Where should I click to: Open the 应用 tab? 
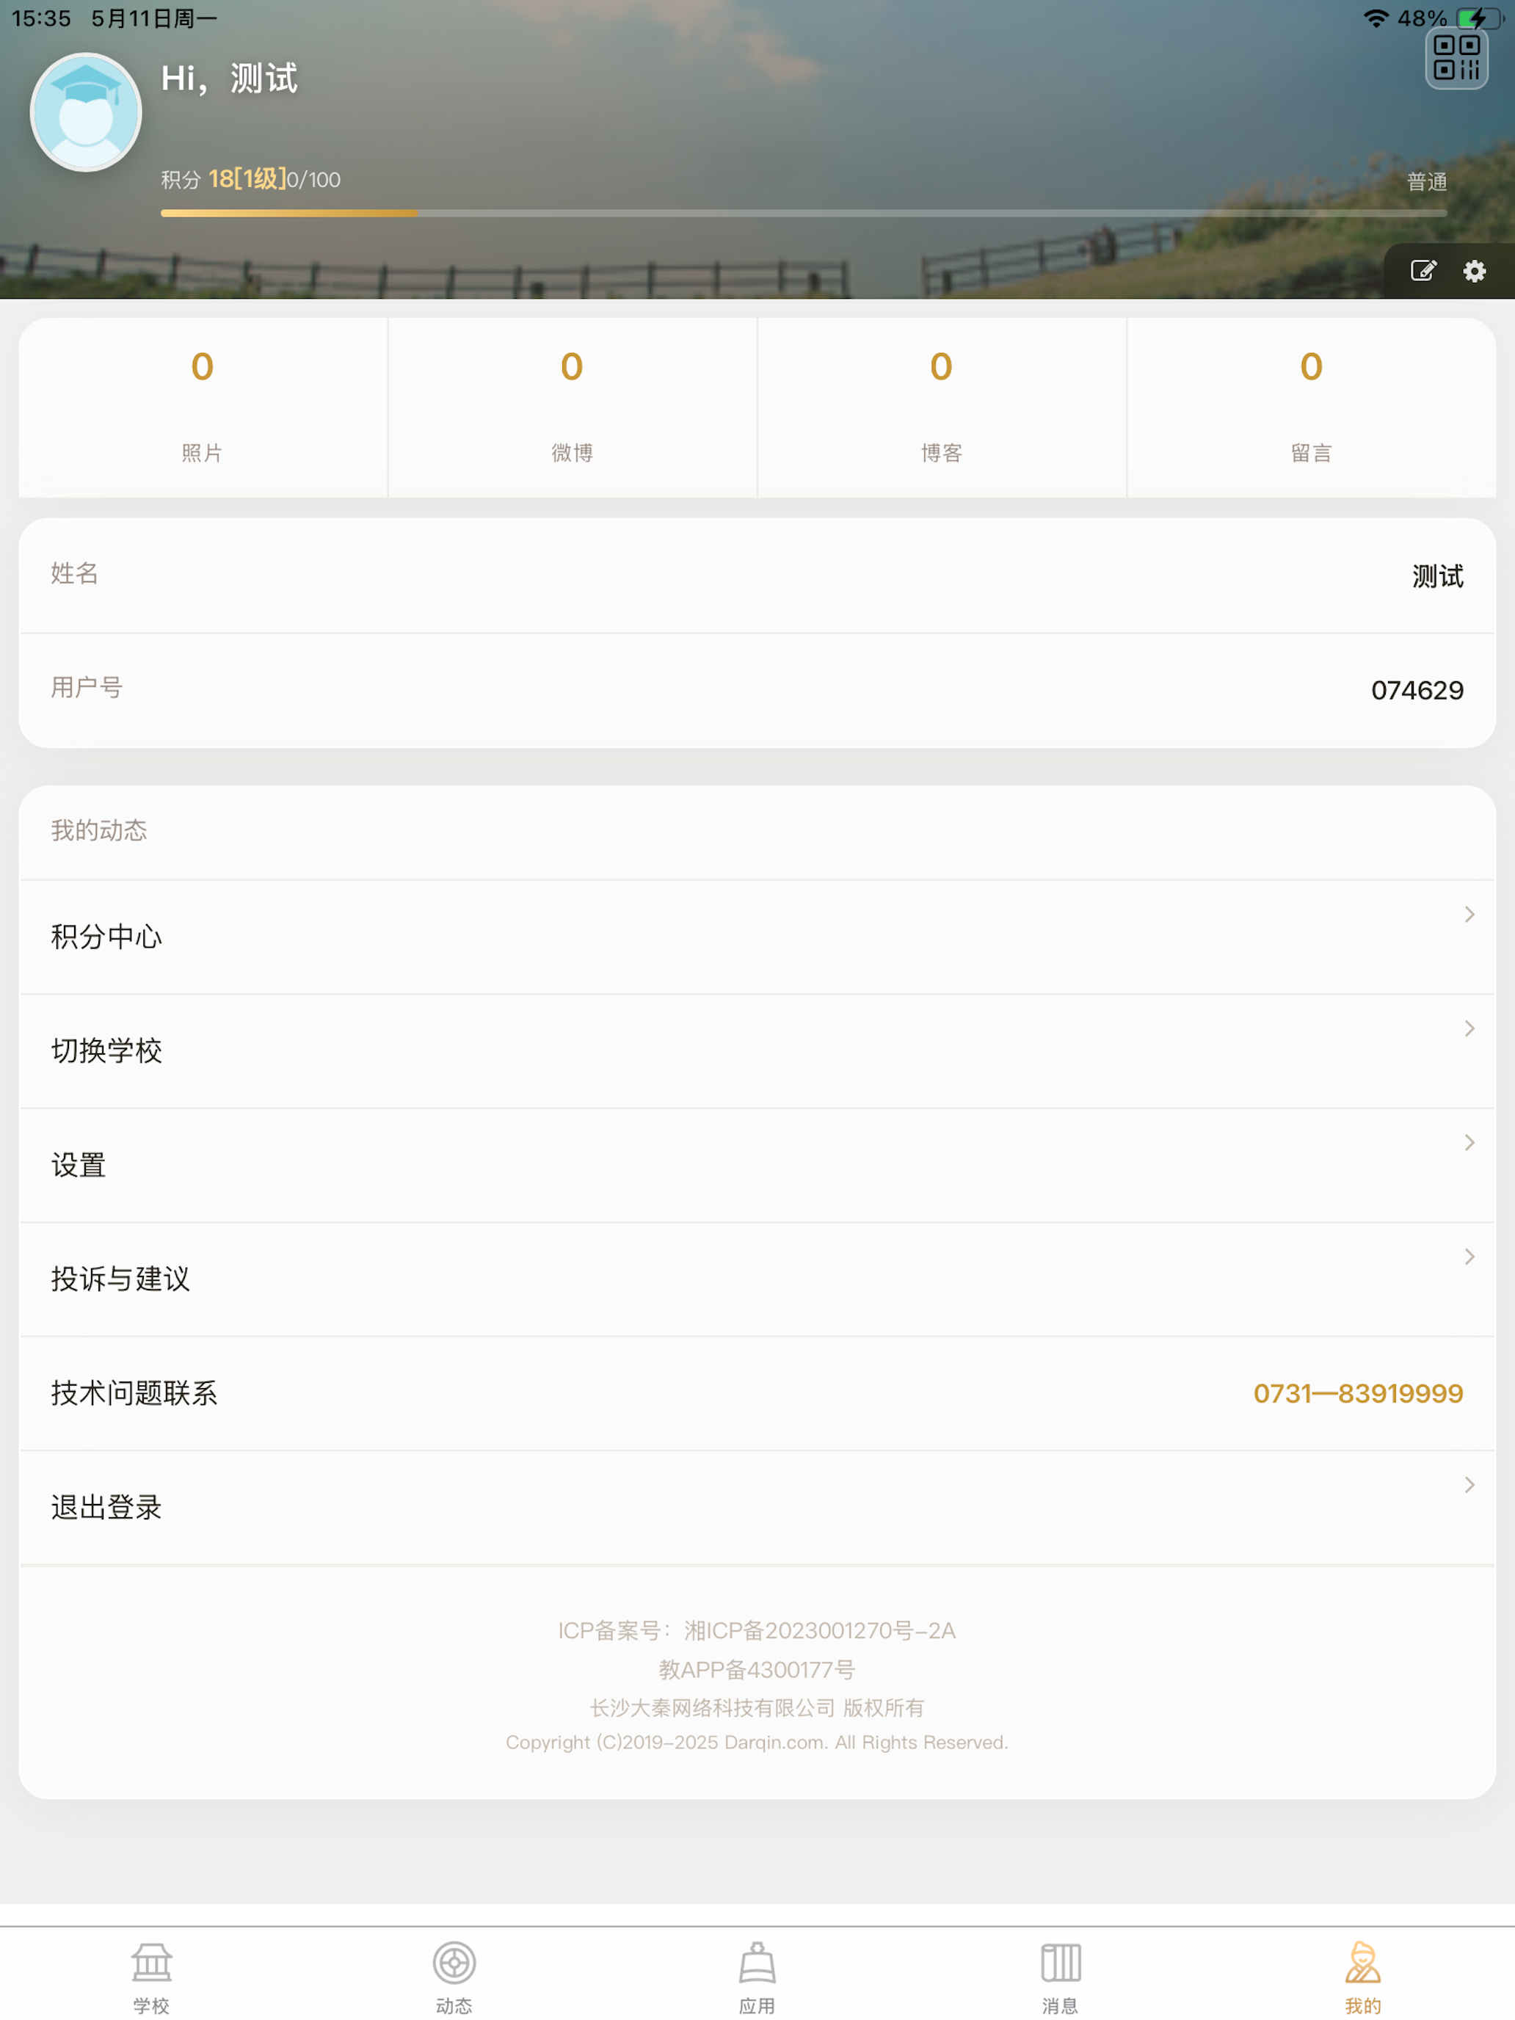[757, 1977]
